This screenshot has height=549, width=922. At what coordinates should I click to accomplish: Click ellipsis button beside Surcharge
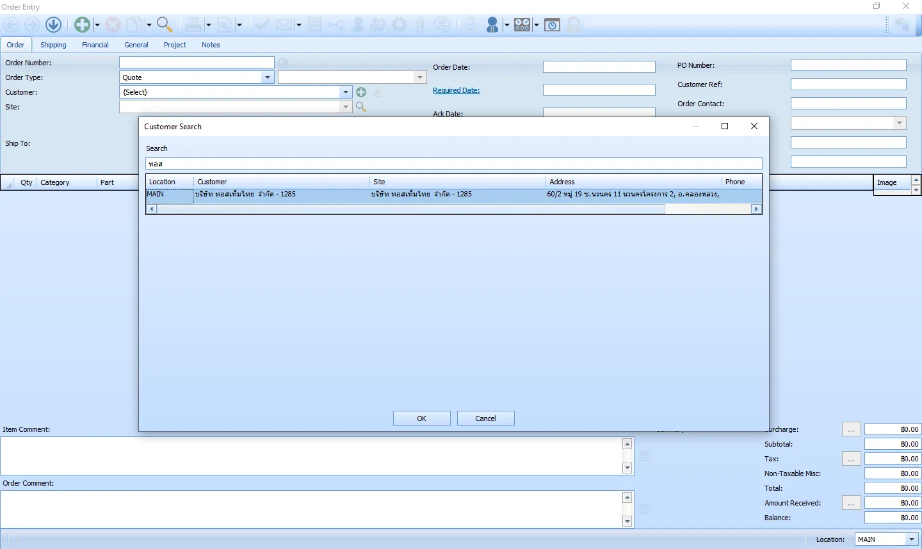point(851,429)
